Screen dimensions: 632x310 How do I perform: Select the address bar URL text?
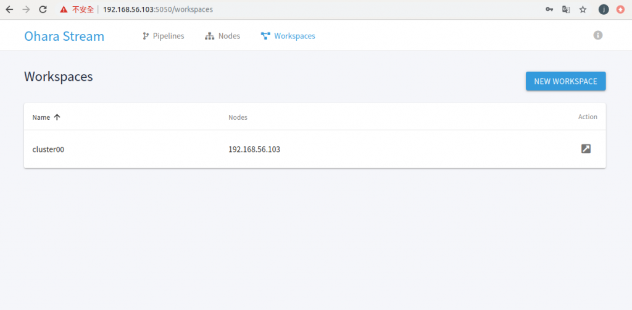[158, 9]
